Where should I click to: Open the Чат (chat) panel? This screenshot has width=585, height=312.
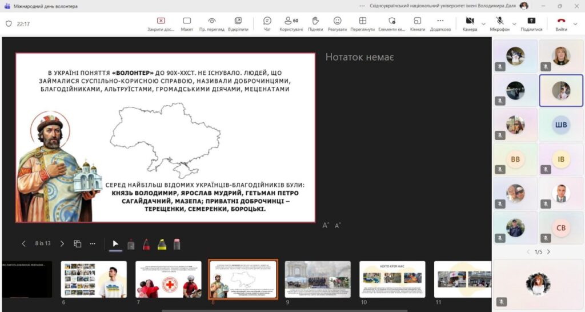click(267, 23)
